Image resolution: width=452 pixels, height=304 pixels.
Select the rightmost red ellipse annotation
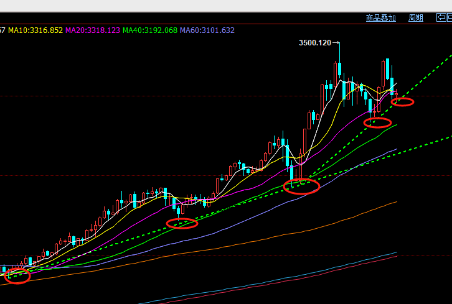click(402, 102)
